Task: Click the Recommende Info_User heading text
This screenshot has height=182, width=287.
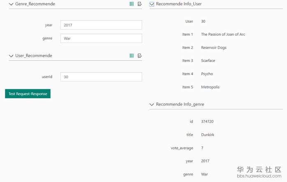Action: (x=179, y=4)
